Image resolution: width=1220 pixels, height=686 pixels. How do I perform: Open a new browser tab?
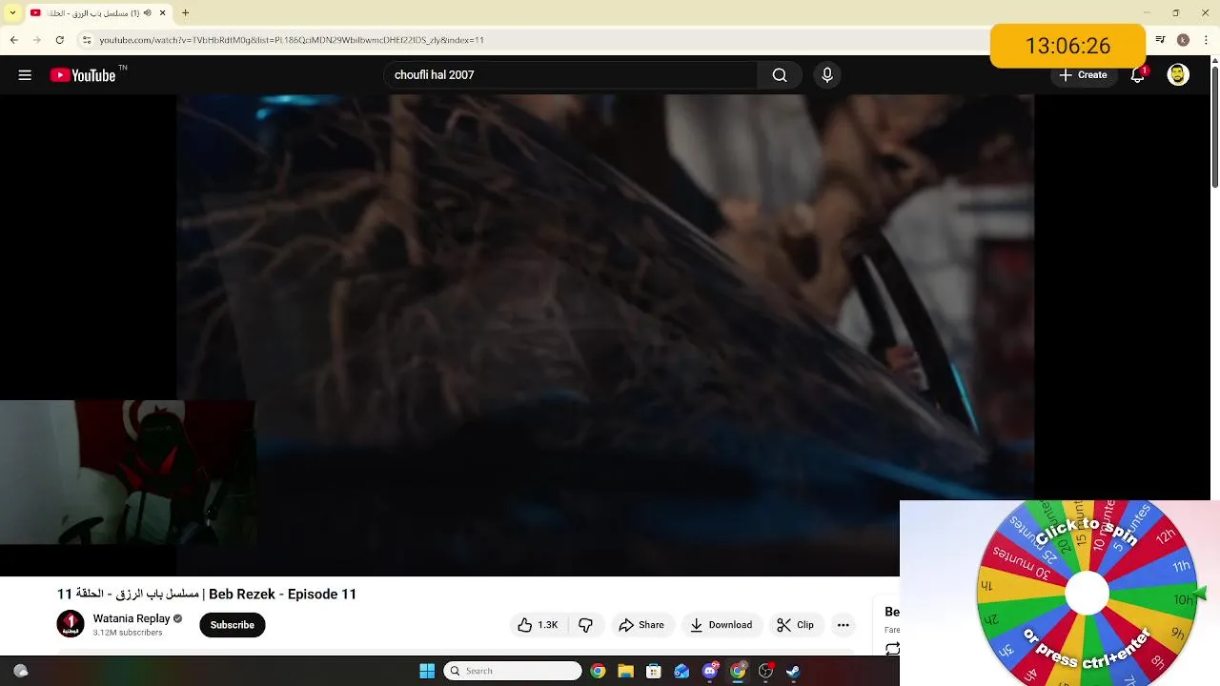click(185, 13)
